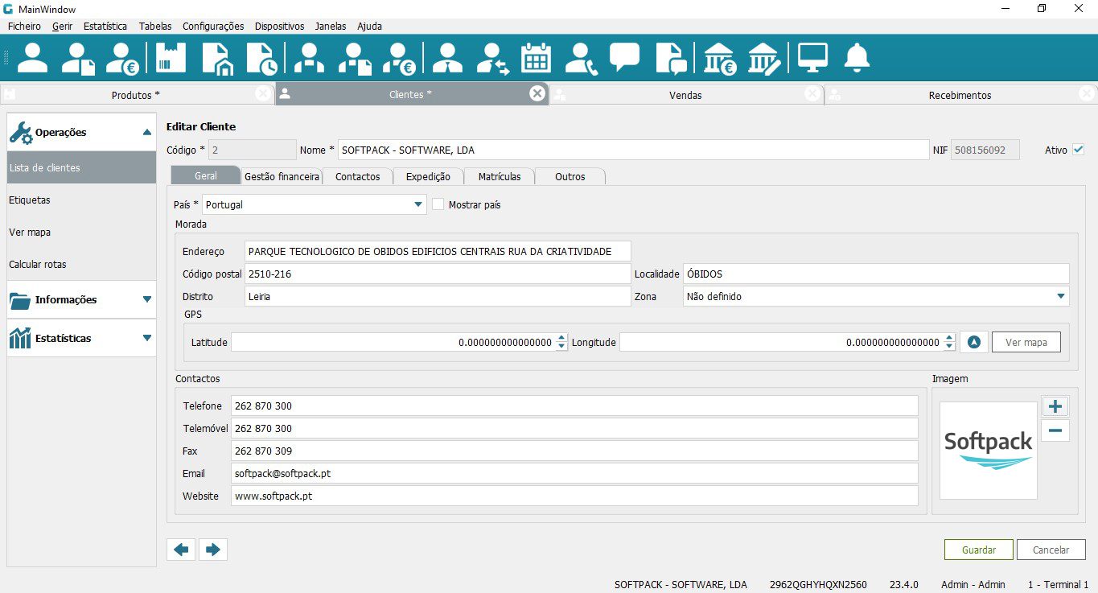This screenshot has height=593, width=1098.
Task: Select Lista de clientes in the sidebar
Action: click(x=81, y=167)
